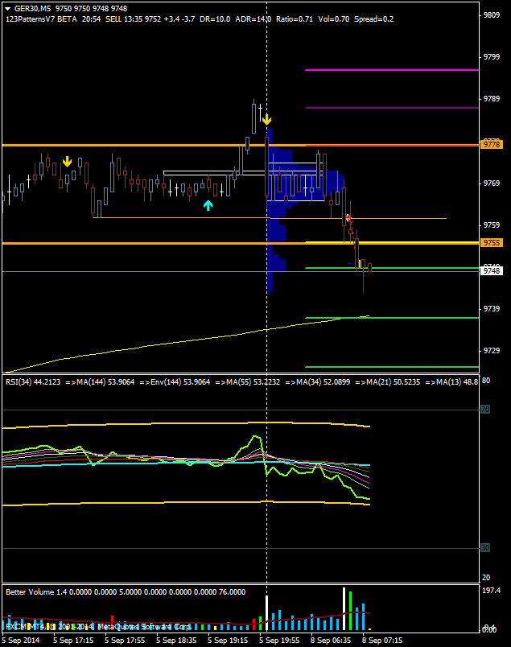Click the cyan up arrow signal

click(208, 205)
